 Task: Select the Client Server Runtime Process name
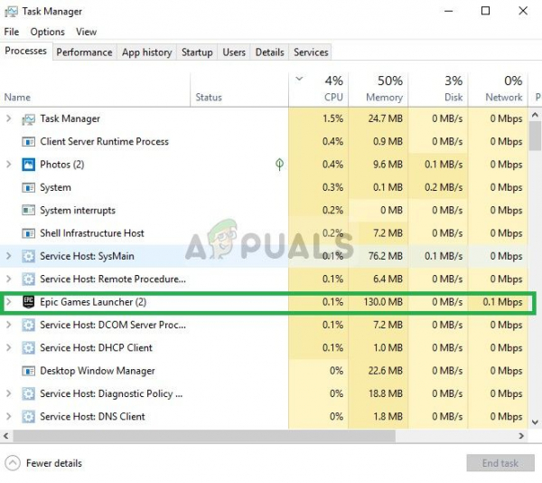(105, 141)
